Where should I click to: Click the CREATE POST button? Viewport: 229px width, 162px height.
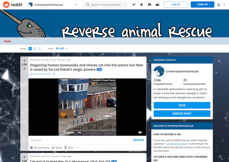[x=182, y=113]
